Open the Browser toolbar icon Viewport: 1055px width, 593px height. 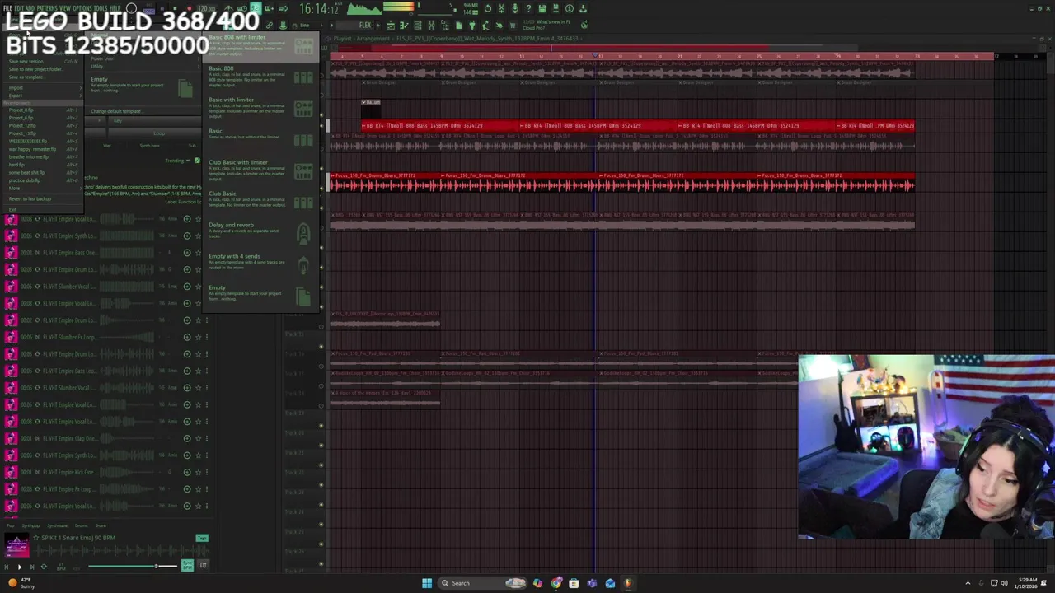pos(444,25)
